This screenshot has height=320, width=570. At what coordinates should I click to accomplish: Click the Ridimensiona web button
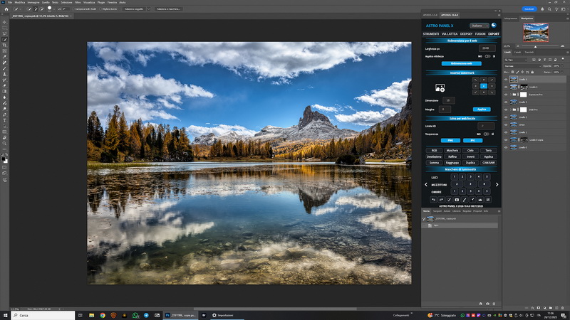462,63
